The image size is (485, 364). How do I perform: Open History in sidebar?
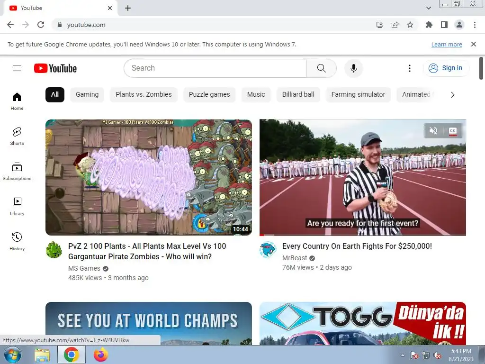coord(17,241)
